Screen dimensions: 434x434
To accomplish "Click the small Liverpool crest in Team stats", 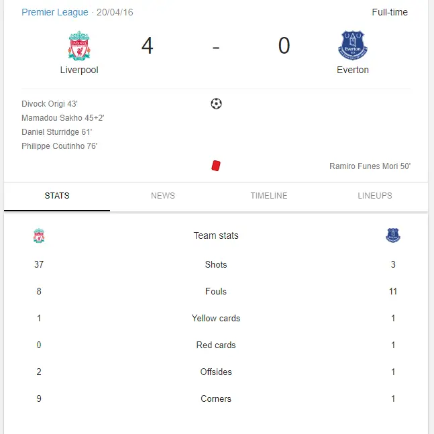I will click(x=39, y=235).
